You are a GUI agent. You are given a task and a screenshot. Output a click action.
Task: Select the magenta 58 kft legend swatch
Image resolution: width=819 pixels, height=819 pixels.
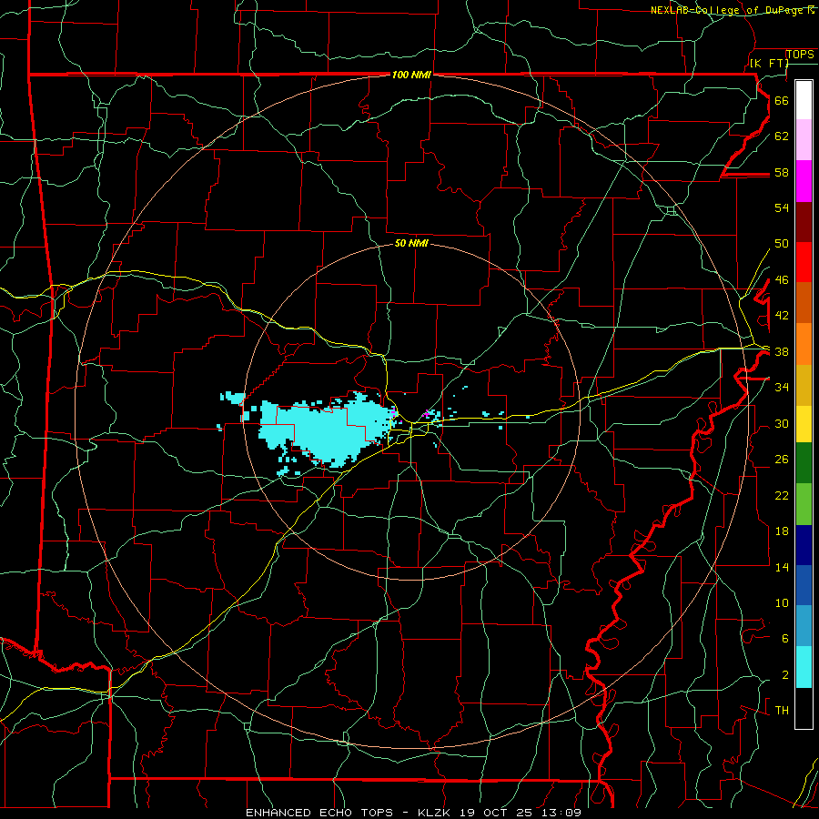pyautogui.click(x=804, y=181)
